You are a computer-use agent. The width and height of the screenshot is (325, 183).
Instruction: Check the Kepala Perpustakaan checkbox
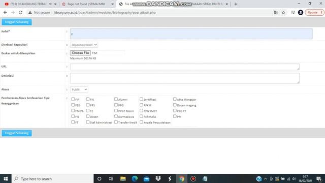[141, 122]
